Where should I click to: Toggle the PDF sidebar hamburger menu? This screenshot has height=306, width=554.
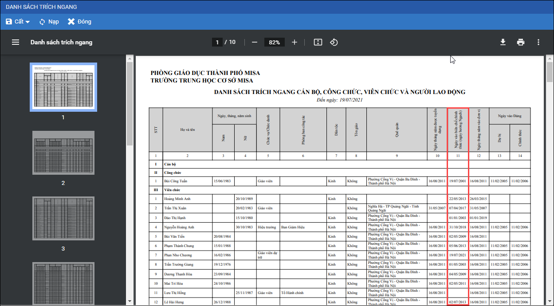pos(16,42)
